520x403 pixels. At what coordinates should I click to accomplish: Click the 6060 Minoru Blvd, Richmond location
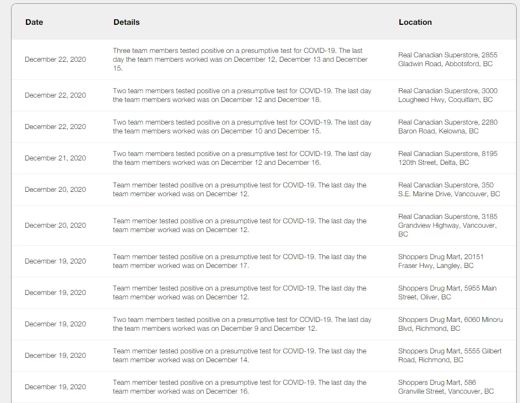pyautogui.click(x=451, y=324)
